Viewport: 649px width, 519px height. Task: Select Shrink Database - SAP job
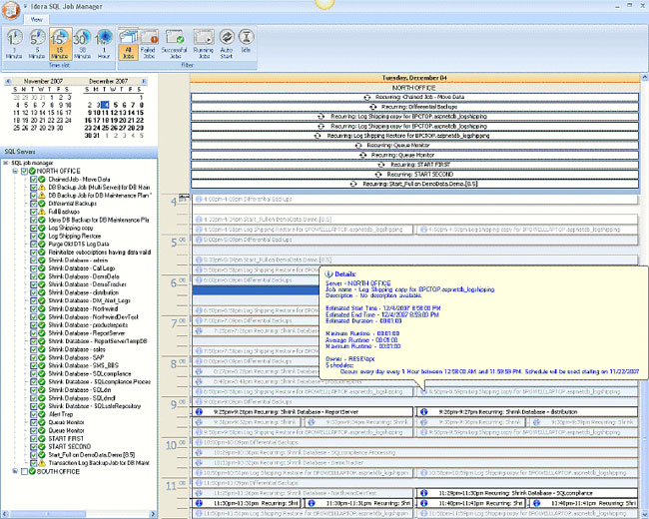[x=76, y=357]
